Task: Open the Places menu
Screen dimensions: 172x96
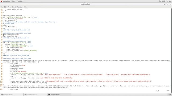Action: click(x=13, y=1)
